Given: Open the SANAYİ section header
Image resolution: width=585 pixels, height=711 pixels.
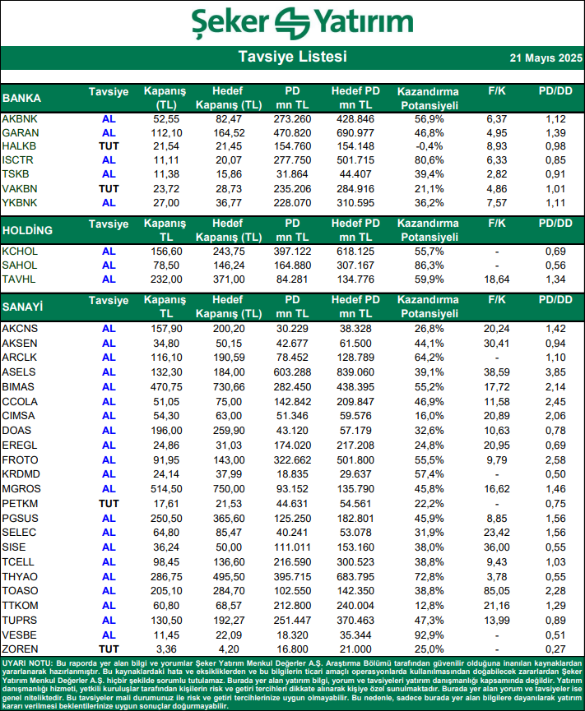Looking at the screenshot, I should (22, 307).
